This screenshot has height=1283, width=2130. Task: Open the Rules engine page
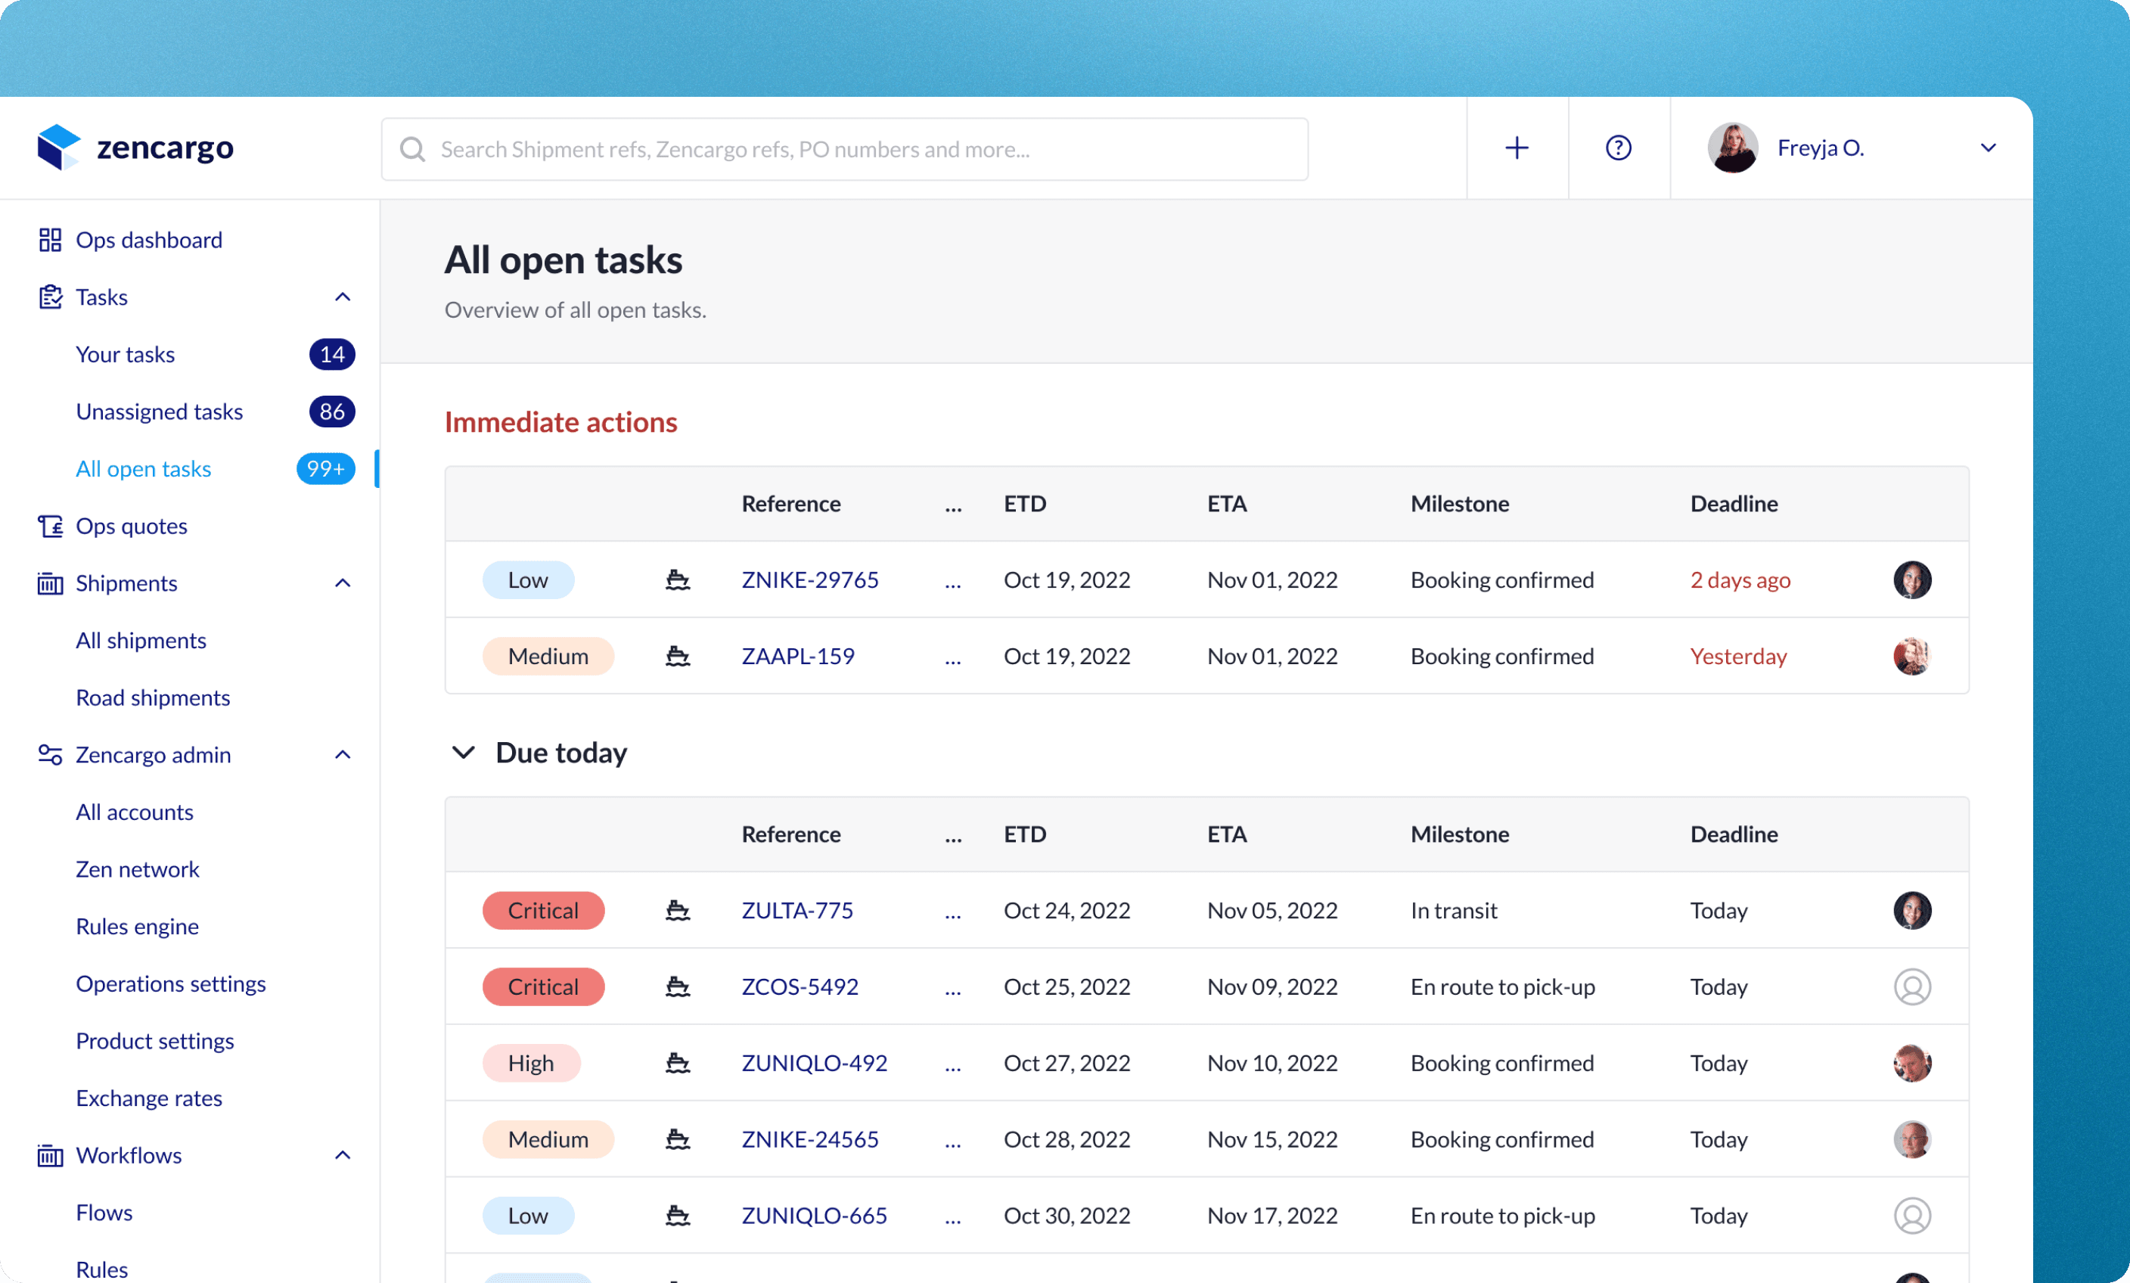tap(137, 926)
